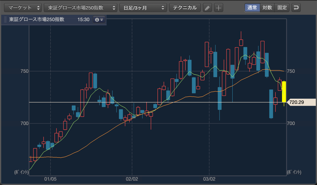Click the right-side 750 price axis label
This screenshot has height=185, width=317.
pos(292,71)
